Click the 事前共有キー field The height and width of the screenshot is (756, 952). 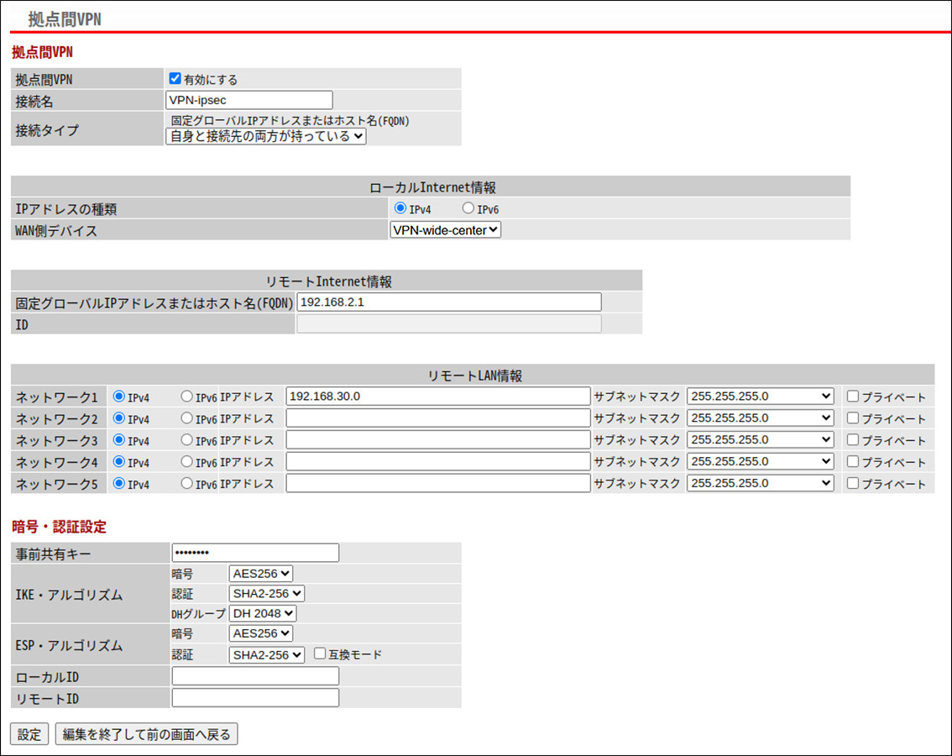coord(254,553)
